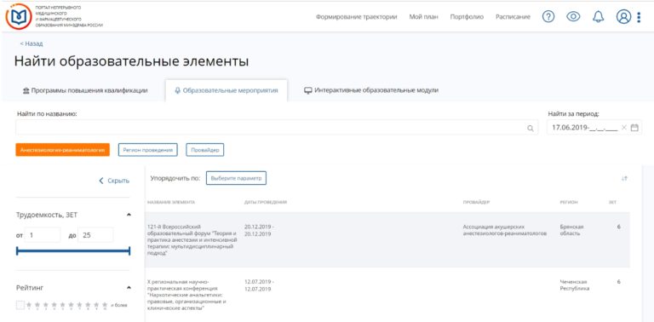The width and height of the screenshot is (654, 322).
Task: Click the Анестезиология-реаниматология specialty button
Action: (x=62, y=150)
